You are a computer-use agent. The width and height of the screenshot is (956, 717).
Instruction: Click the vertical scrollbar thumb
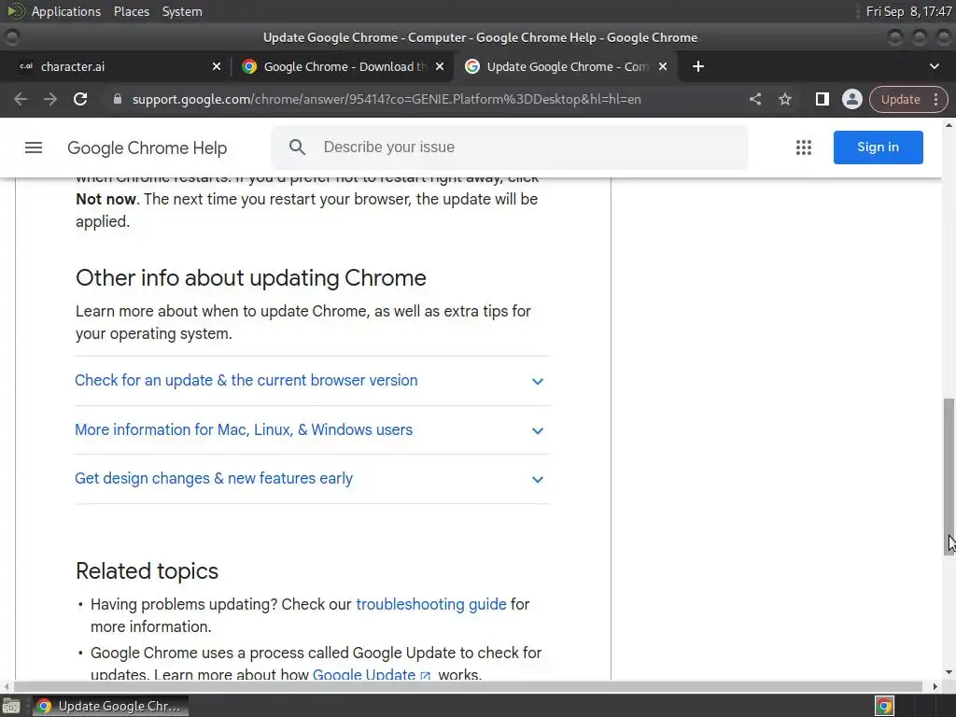point(949,477)
